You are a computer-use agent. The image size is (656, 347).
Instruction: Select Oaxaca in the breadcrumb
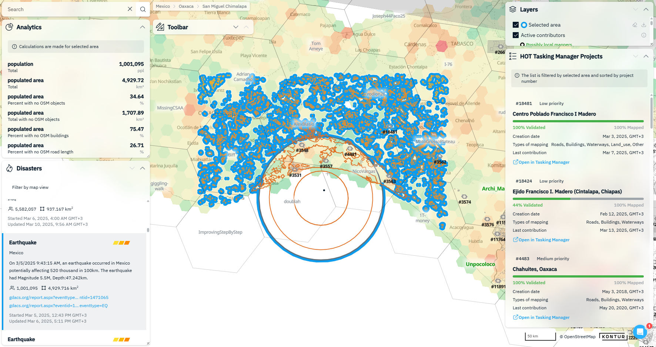186,6
